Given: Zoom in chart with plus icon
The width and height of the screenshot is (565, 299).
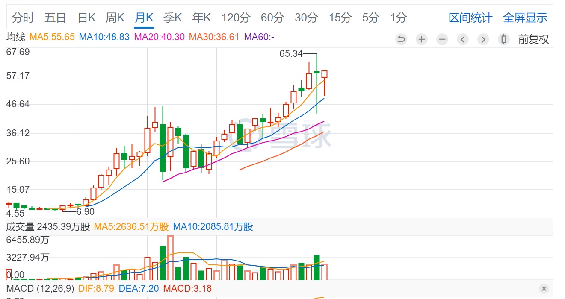Looking at the screenshot, I should [422, 40].
